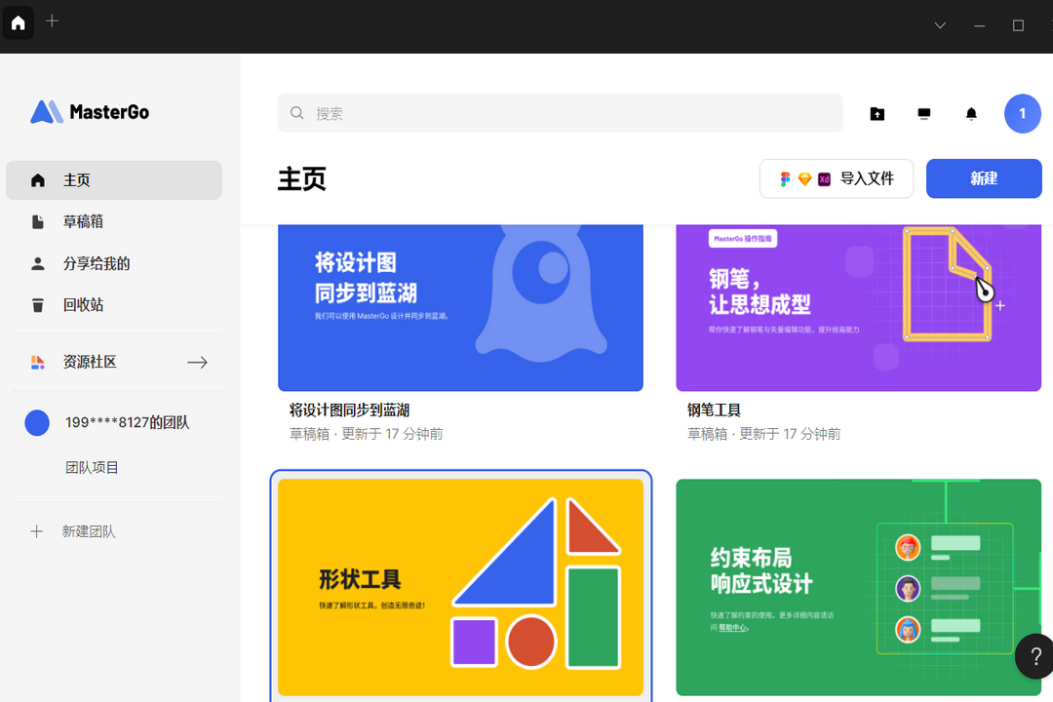Click the XD icon in 导入文件 button
This screenshot has width=1053, height=702.
tap(824, 178)
